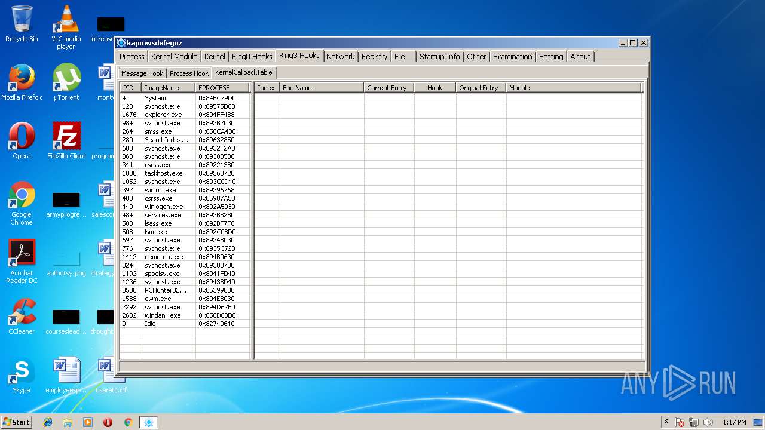Click the Hook column header
The image size is (765, 430).
tap(434, 87)
